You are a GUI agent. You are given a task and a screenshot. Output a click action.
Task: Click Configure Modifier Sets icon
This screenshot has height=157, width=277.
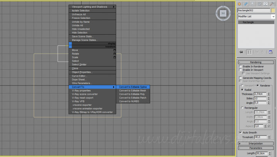pyautogui.click(x=270, y=52)
